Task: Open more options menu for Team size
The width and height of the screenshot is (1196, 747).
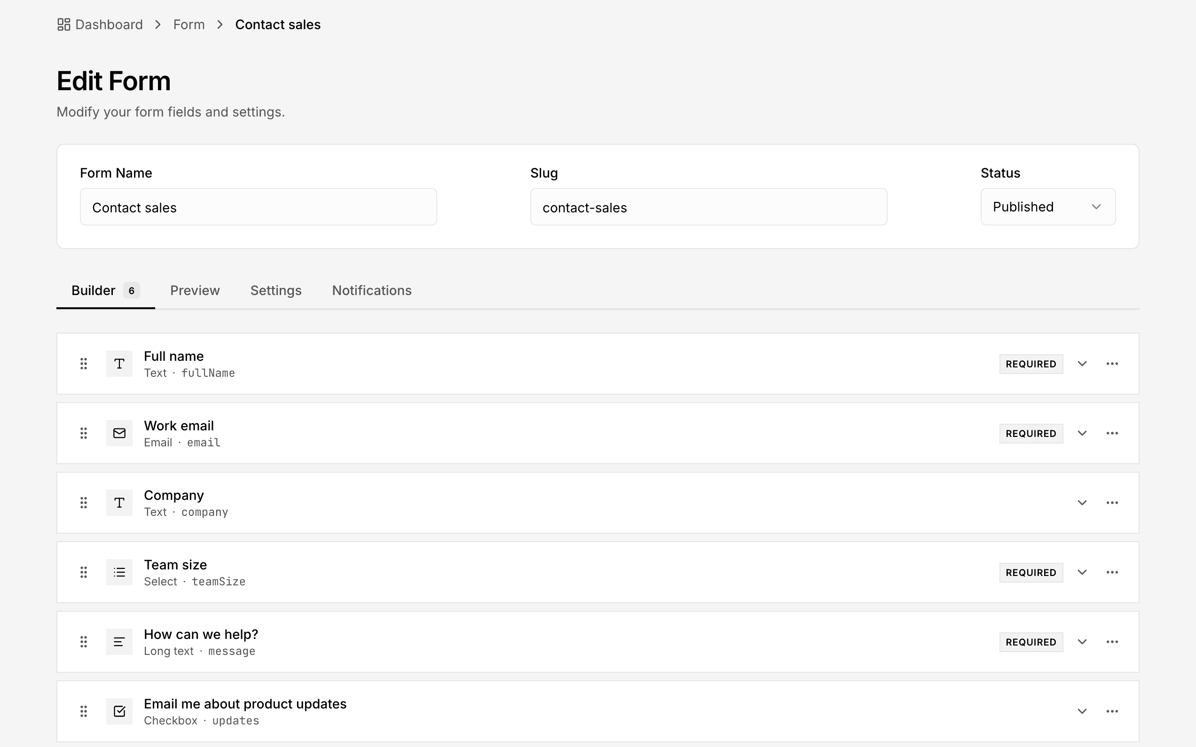Action: pyautogui.click(x=1112, y=572)
